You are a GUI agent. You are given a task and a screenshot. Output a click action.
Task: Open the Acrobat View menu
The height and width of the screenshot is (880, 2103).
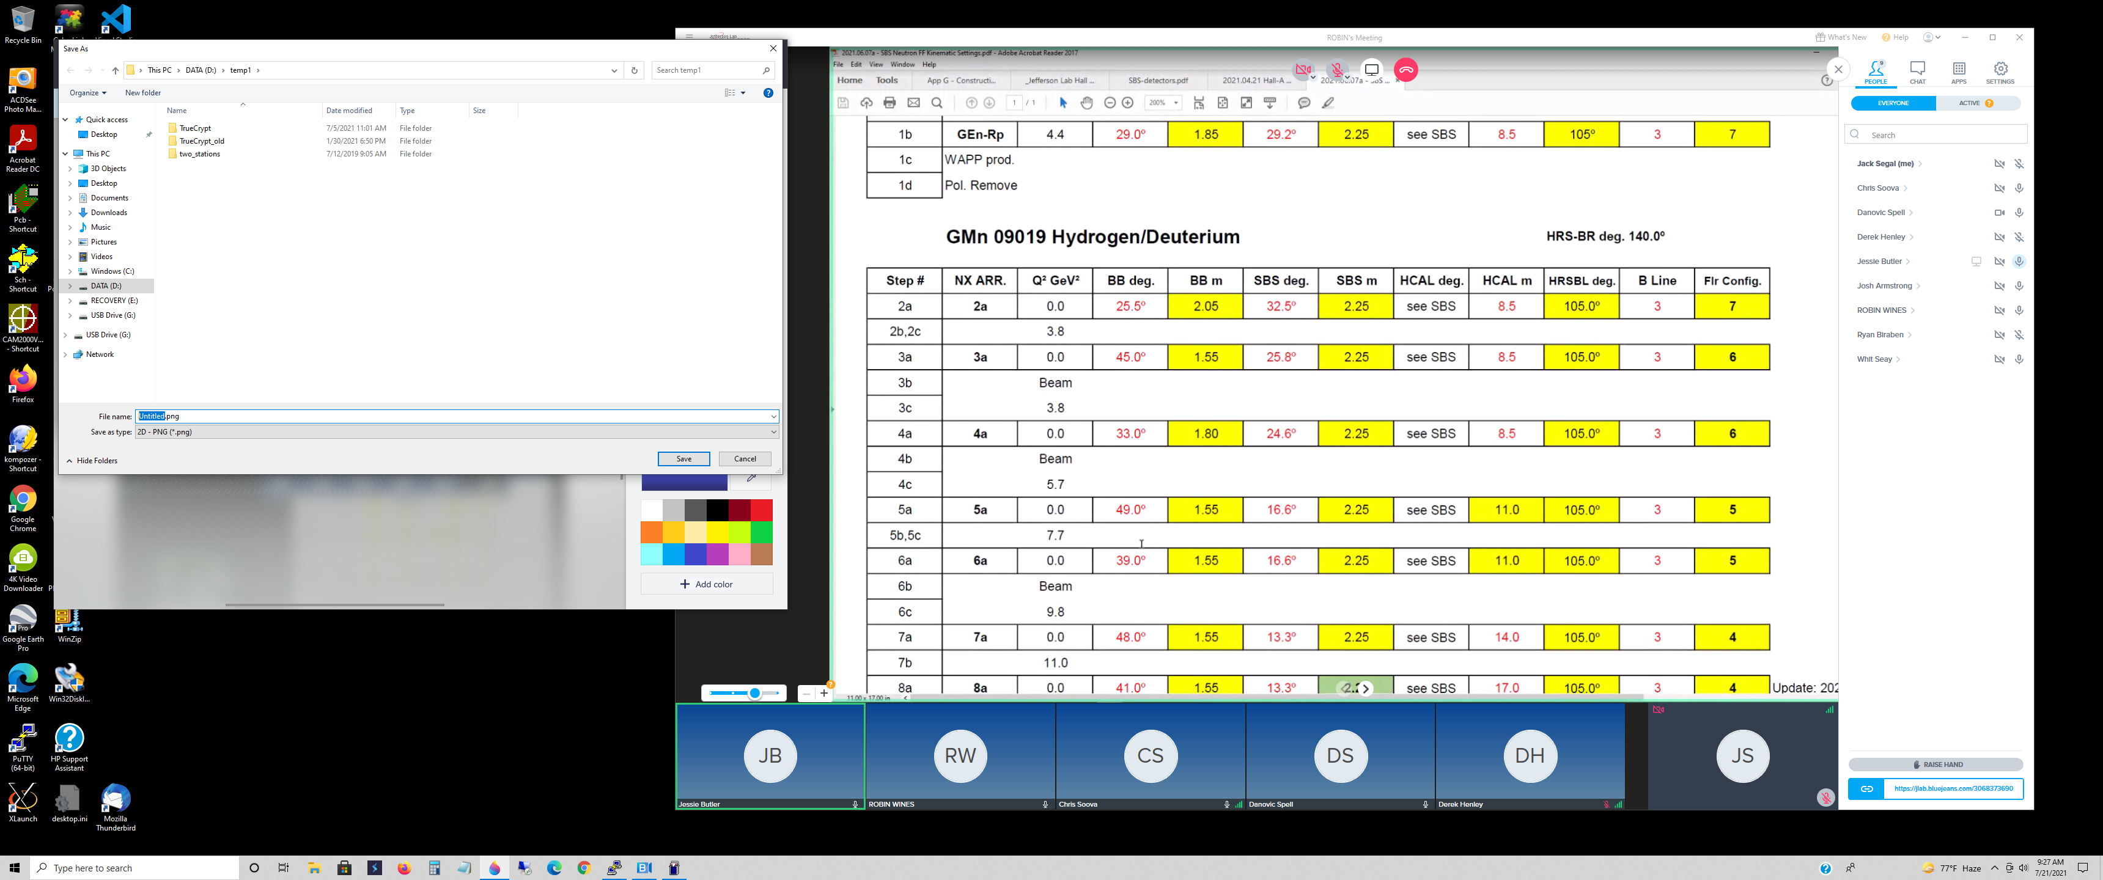click(876, 65)
